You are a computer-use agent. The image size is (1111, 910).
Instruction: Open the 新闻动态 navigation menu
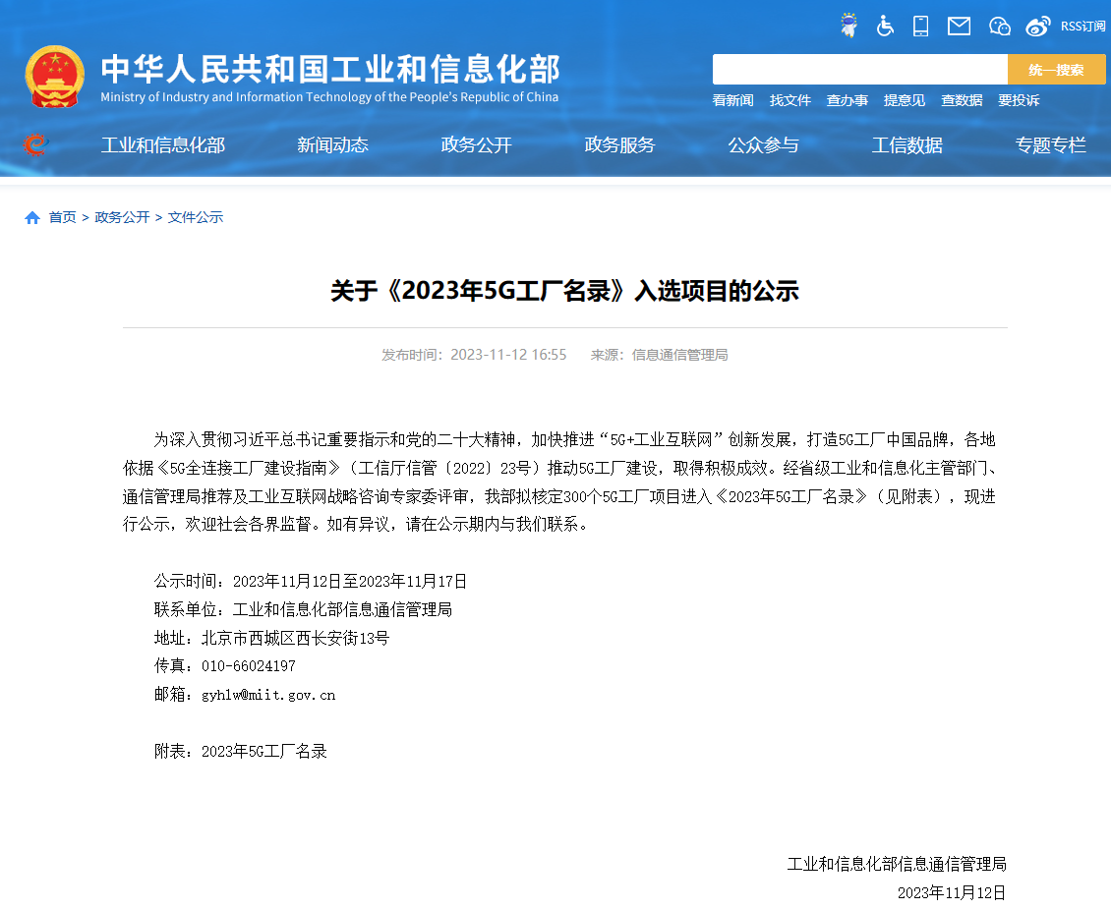[x=332, y=145]
